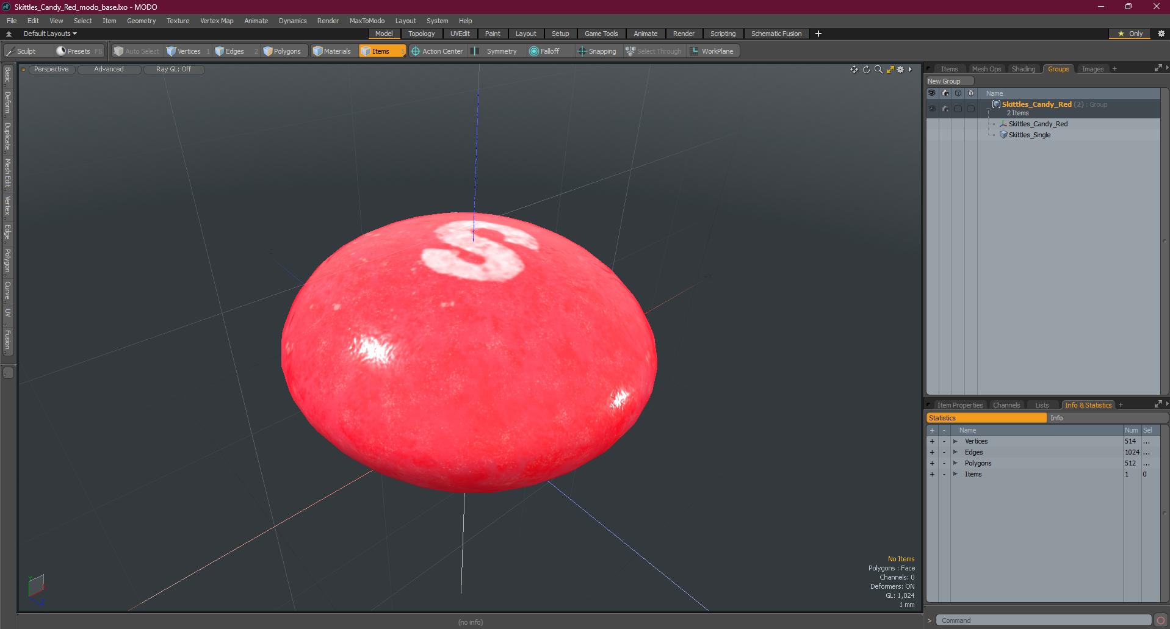Expand the Items statistics row
Image resolution: width=1170 pixels, height=629 pixels.
coord(955,474)
